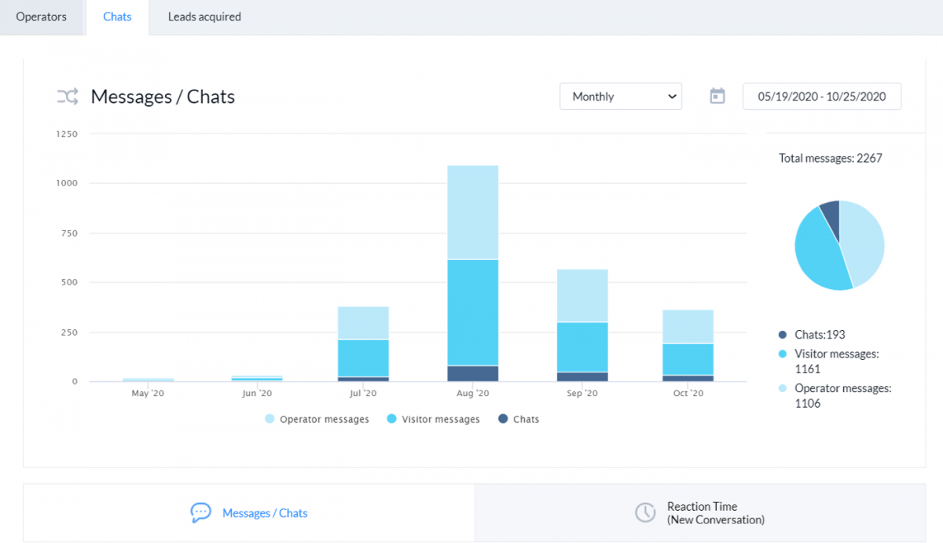Click the visitor messages slice of pie chart
This screenshot has width=943, height=543.
[x=816, y=253]
